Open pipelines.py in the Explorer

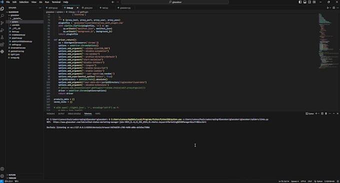[24, 38]
